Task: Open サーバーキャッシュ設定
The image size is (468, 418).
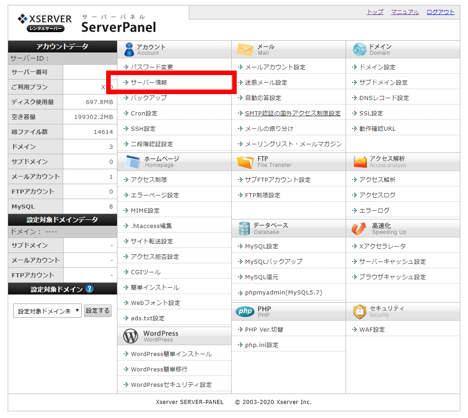Action: point(393,261)
